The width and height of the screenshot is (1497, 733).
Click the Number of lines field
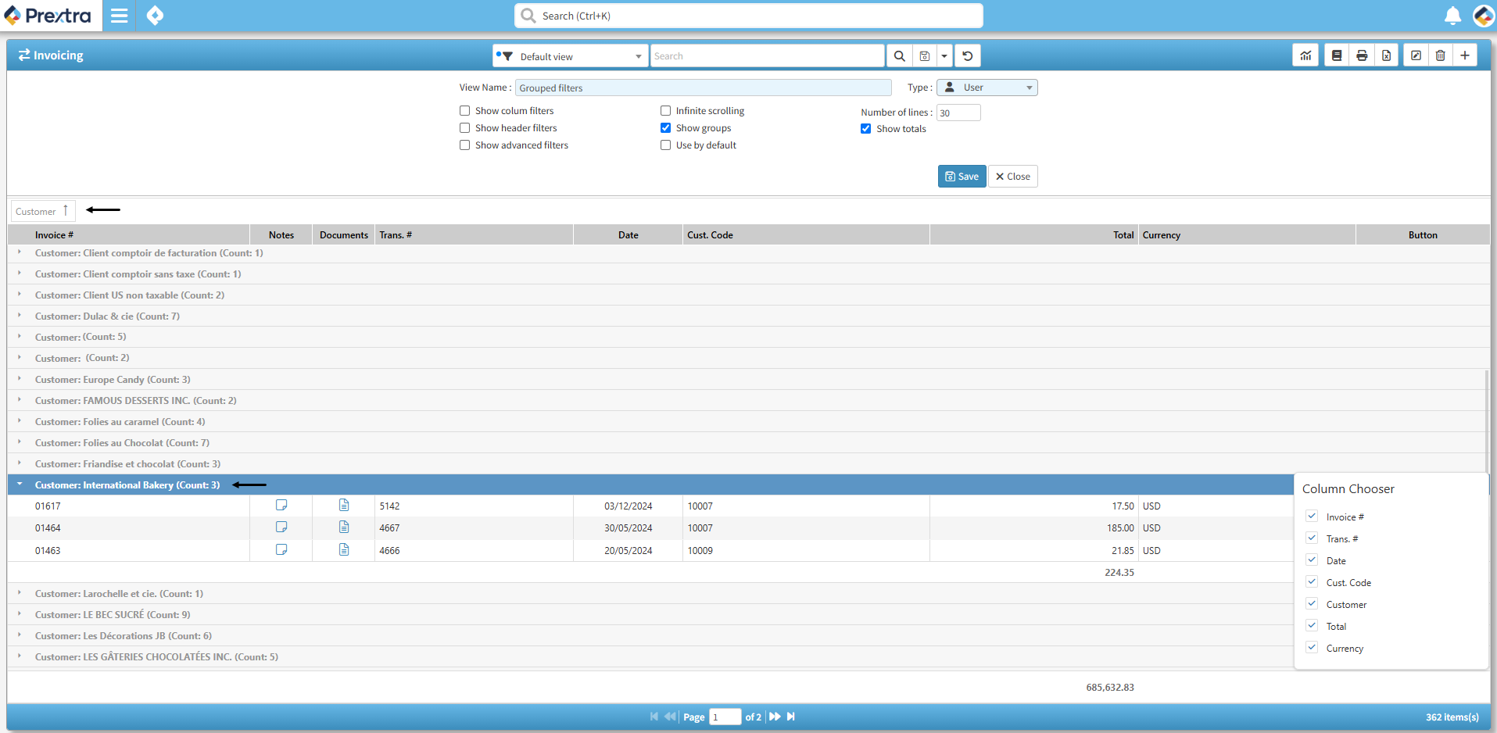point(958,113)
